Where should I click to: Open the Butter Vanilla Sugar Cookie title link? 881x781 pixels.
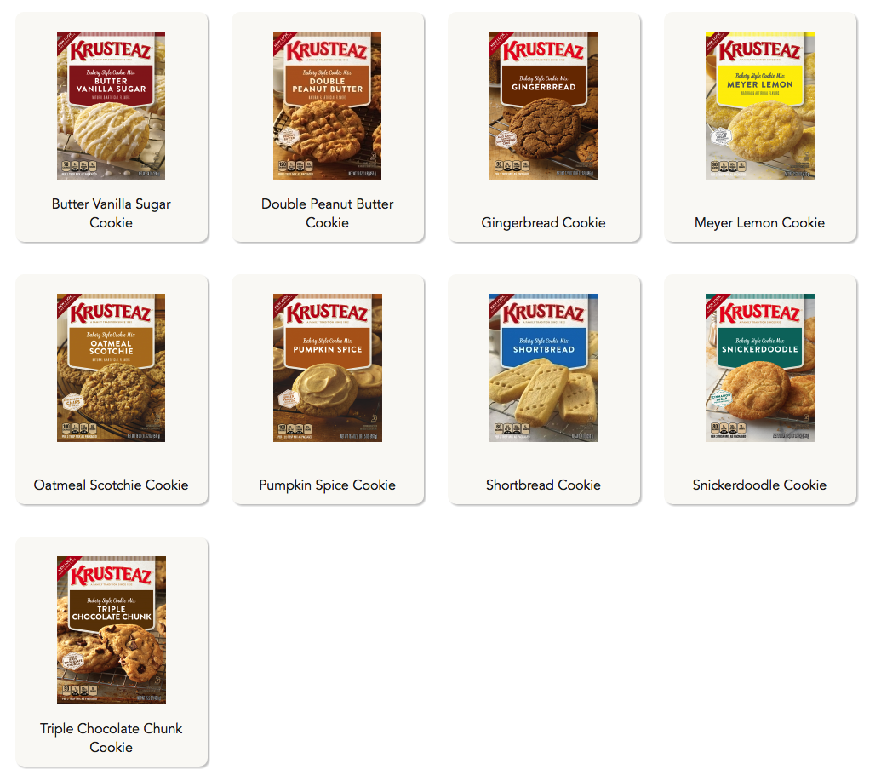coord(112,213)
